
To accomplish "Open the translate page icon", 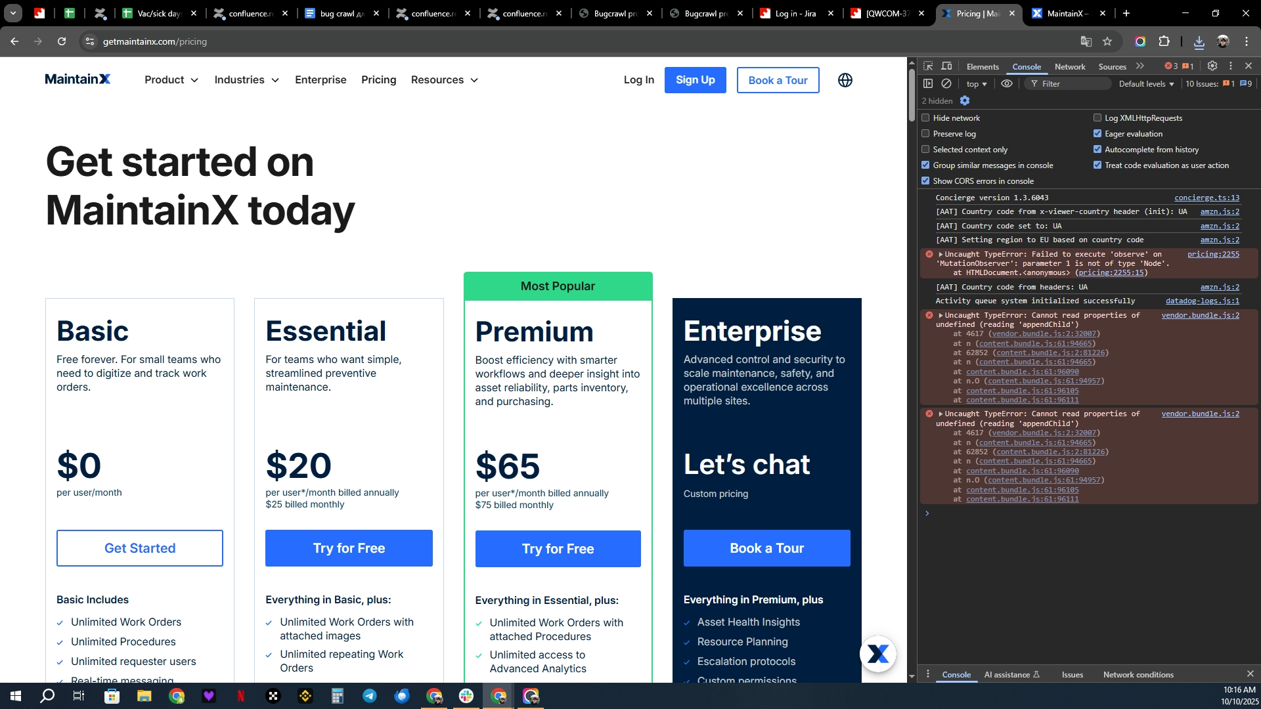I will [x=1086, y=41].
